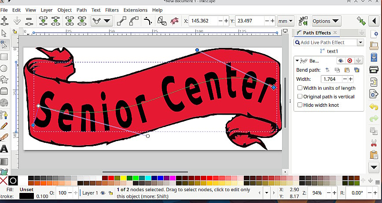The height and width of the screenshot is (203, 382).
Task: Link bend path to clipboard path
Action: pyautogui.click(x=356, y=70)
